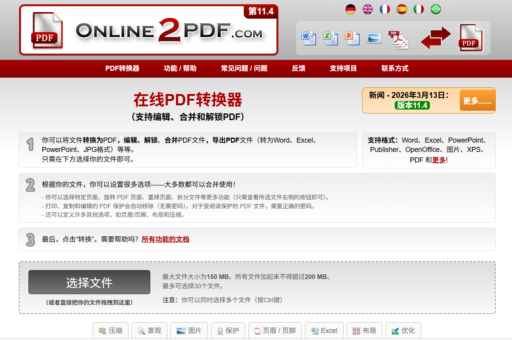Click the green 版本11.4 badge
Viewport: 512px width, 340px height.
(x=412, y=105)
